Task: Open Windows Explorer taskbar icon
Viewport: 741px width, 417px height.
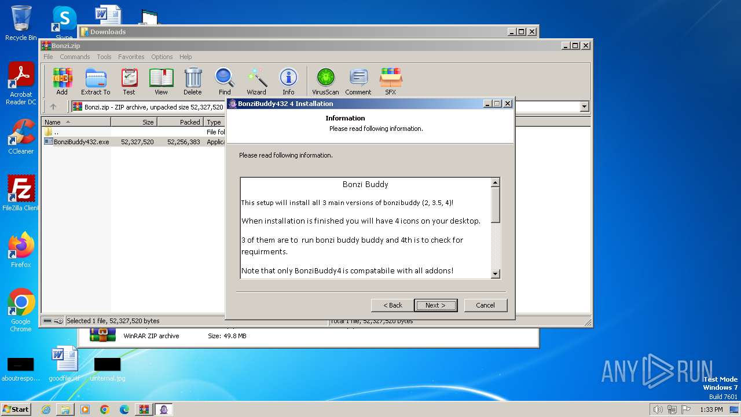Action: [x=65, y=409]
